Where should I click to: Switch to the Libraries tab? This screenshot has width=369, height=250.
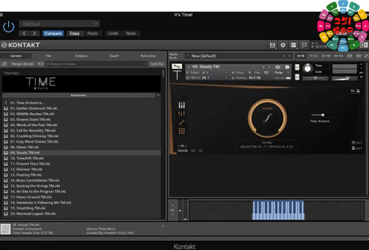[16, 56]
